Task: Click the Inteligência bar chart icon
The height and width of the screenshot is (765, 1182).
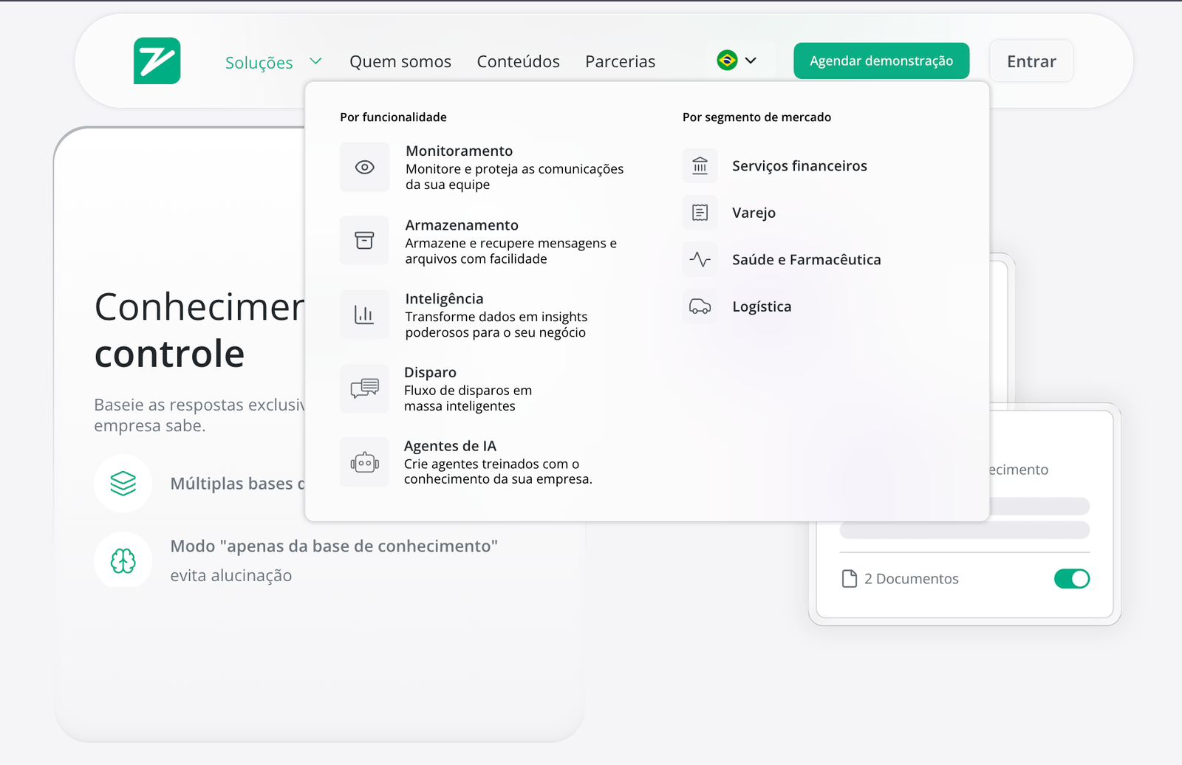Action: (x=364, y=315)
